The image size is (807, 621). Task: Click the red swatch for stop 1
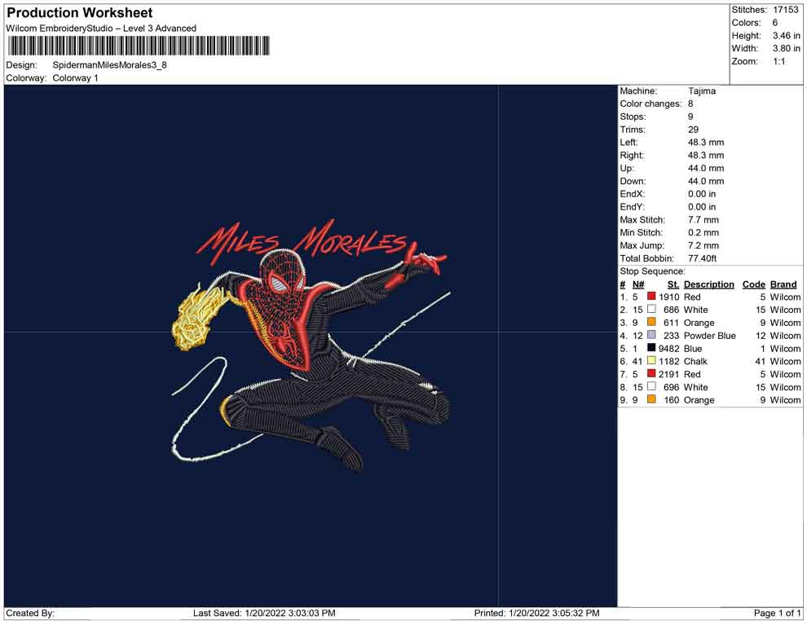click(x=651, y=297)
